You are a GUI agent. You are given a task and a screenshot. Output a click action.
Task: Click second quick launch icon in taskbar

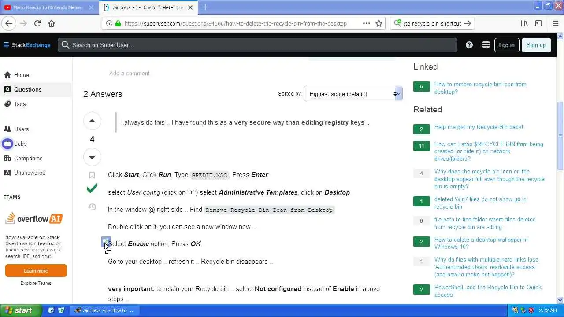[61, 310]
